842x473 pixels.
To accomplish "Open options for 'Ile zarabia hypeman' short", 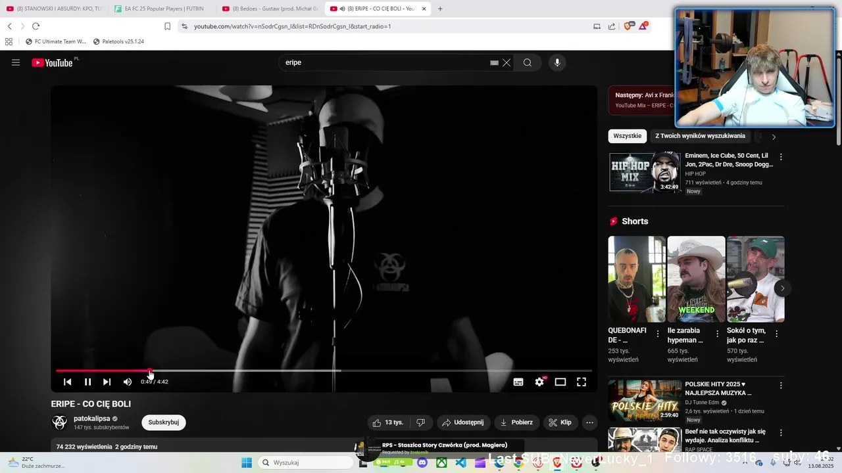I will [717, 334].
